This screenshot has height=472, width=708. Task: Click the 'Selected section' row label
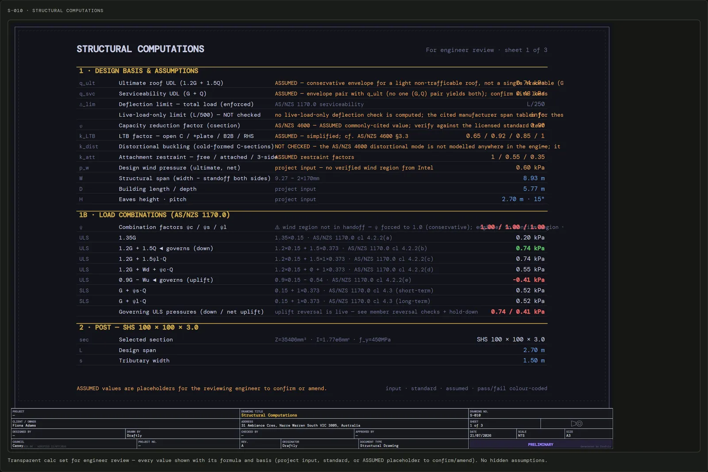pos(146,340)
